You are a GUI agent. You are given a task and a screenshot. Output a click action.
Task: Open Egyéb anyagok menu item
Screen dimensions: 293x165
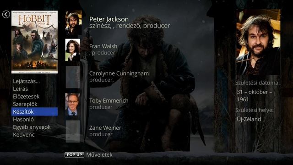click(x=32, y=127)
